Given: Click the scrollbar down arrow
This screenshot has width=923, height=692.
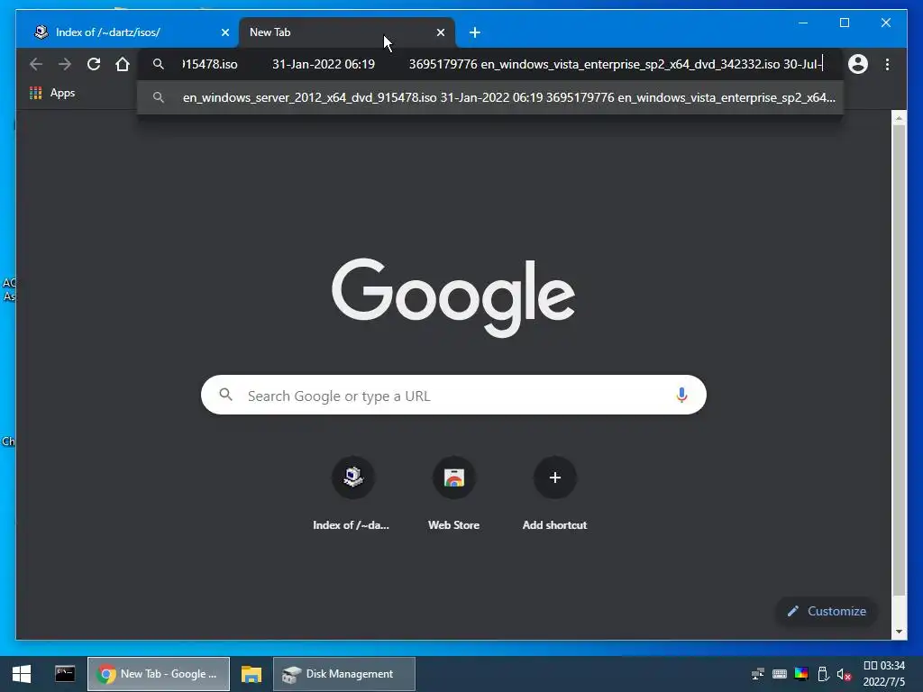Looking at the screenshot, I should click(x=899, y=632).
